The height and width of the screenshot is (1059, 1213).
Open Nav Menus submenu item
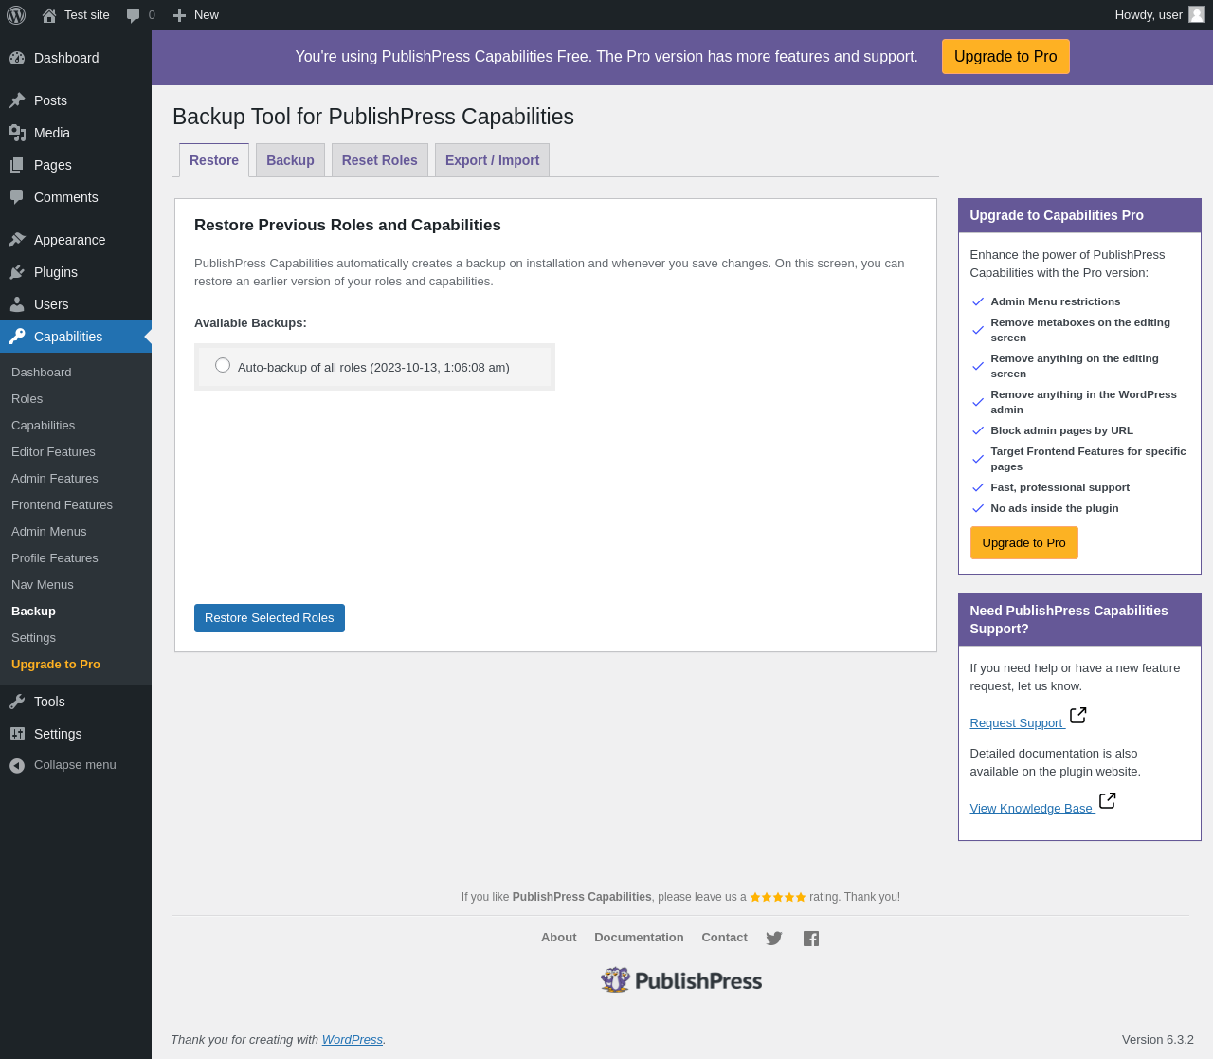tap(43, 585)
